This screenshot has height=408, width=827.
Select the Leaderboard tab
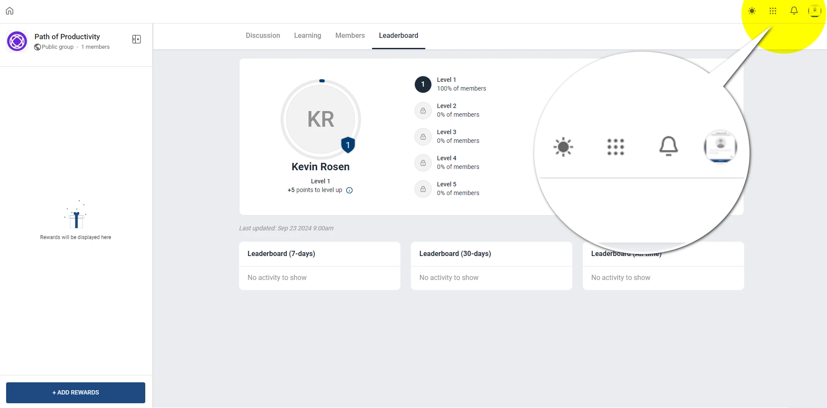coord(399,36)
